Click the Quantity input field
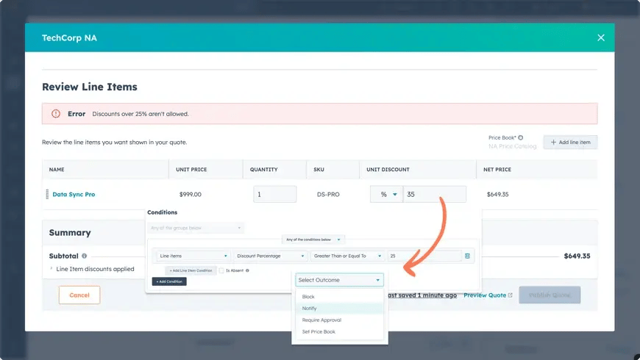 pos(275,195)
